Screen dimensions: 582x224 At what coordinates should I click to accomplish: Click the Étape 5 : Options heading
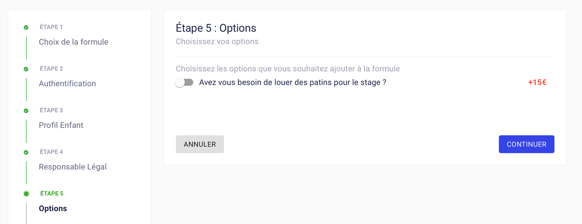click(216, 28)
